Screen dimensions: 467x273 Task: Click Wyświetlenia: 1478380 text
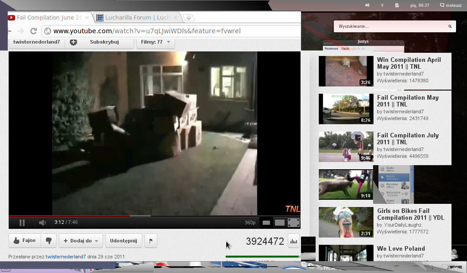(403, 81)
